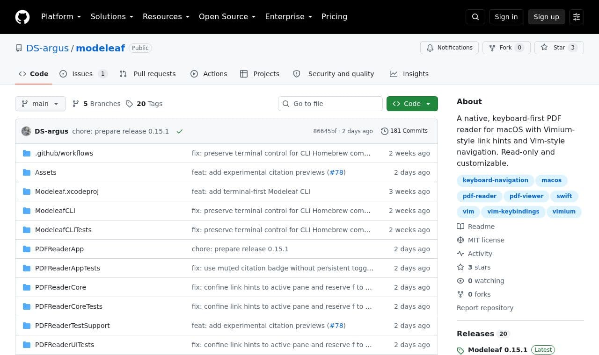Open the ModeleafCLITests folder
This screenshot has width=599, height=355.
pyautogui.click(x=63, y=230)
